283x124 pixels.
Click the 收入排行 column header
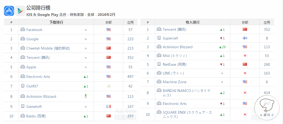(x=193, y=22)
